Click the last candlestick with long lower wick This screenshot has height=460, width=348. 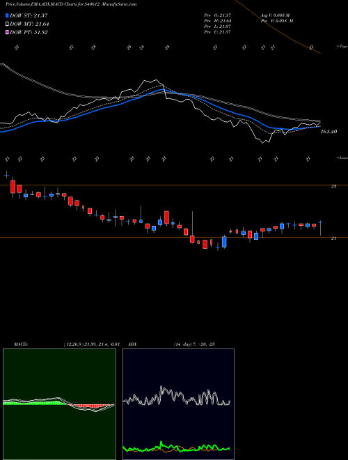click(320, 228)
